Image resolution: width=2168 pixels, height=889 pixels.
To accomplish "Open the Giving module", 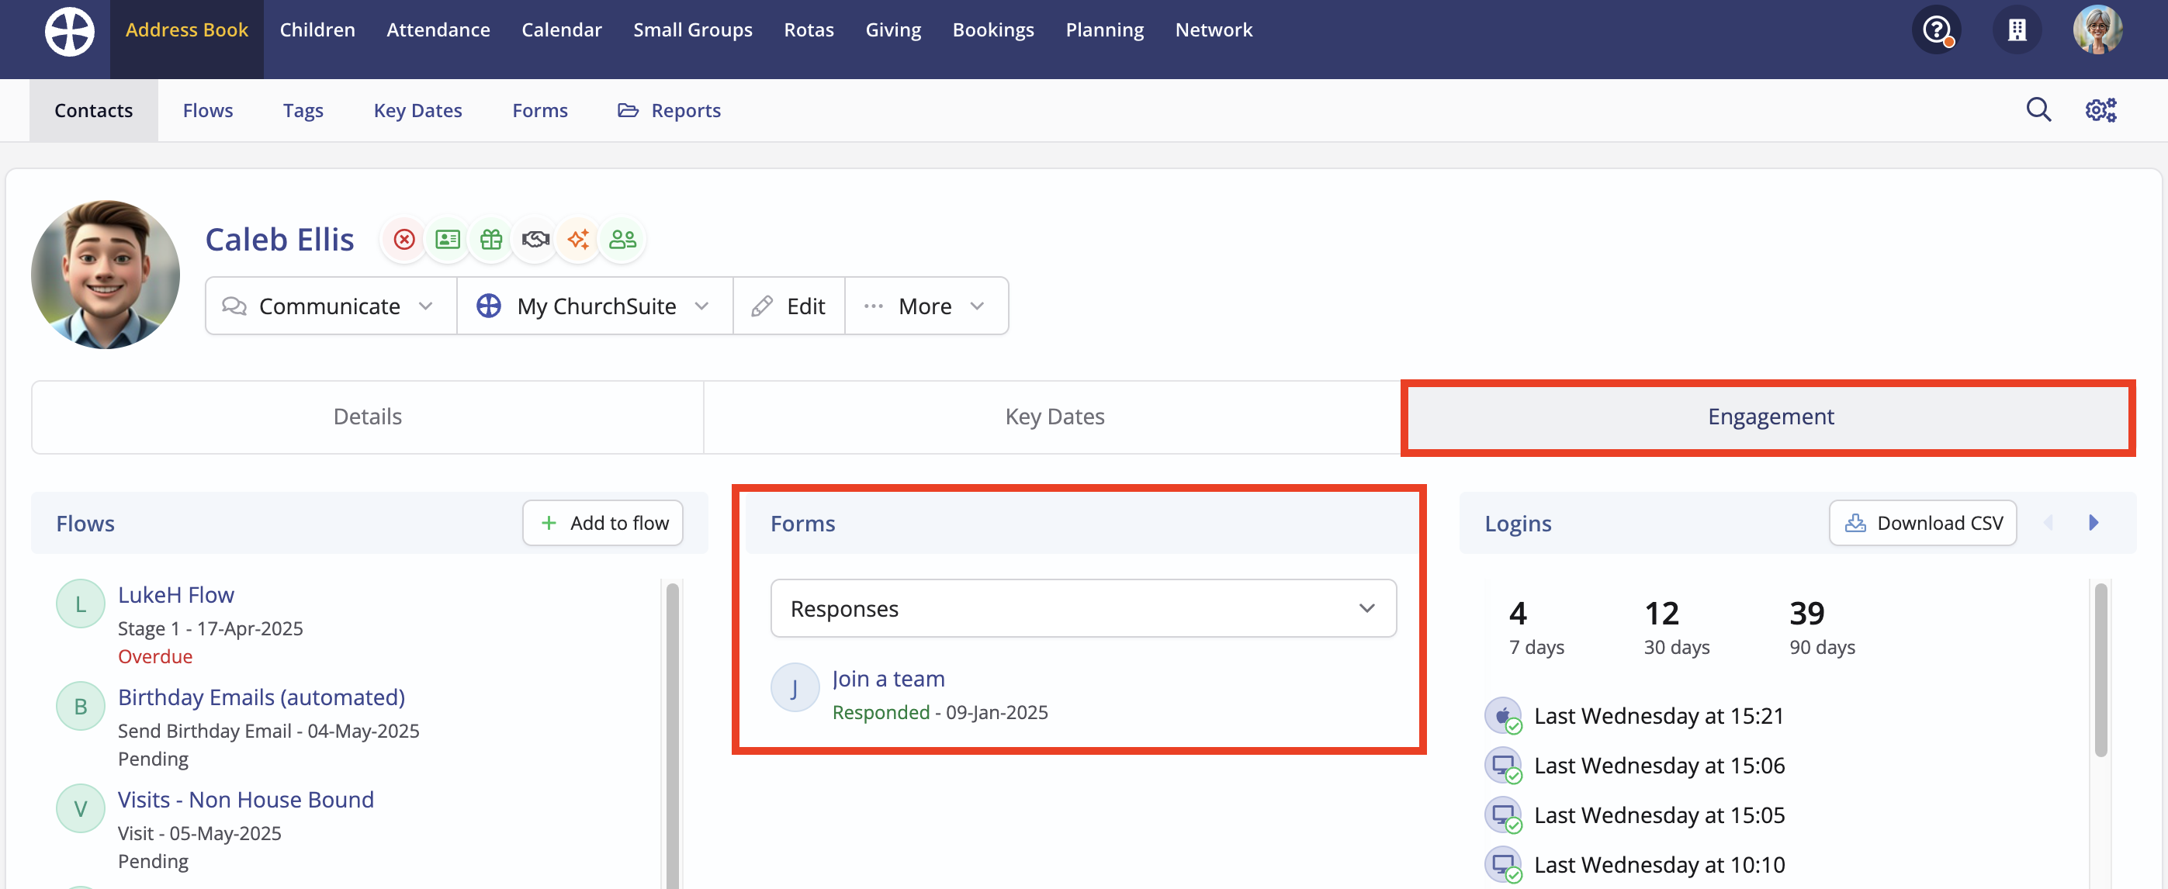I will coord(893,30).
